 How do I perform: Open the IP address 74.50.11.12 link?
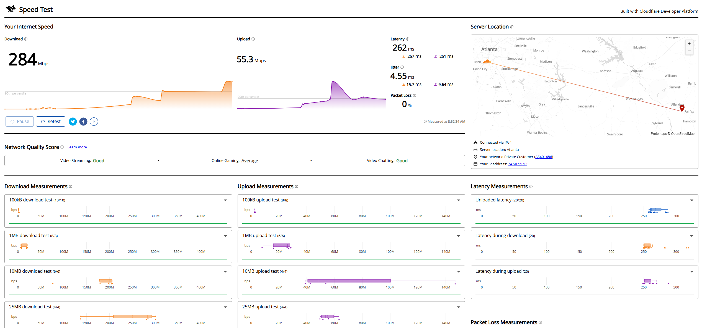(x=517, y=164)
